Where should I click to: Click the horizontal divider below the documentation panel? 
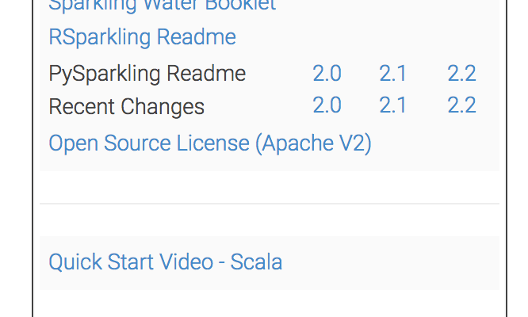[270, 204]
